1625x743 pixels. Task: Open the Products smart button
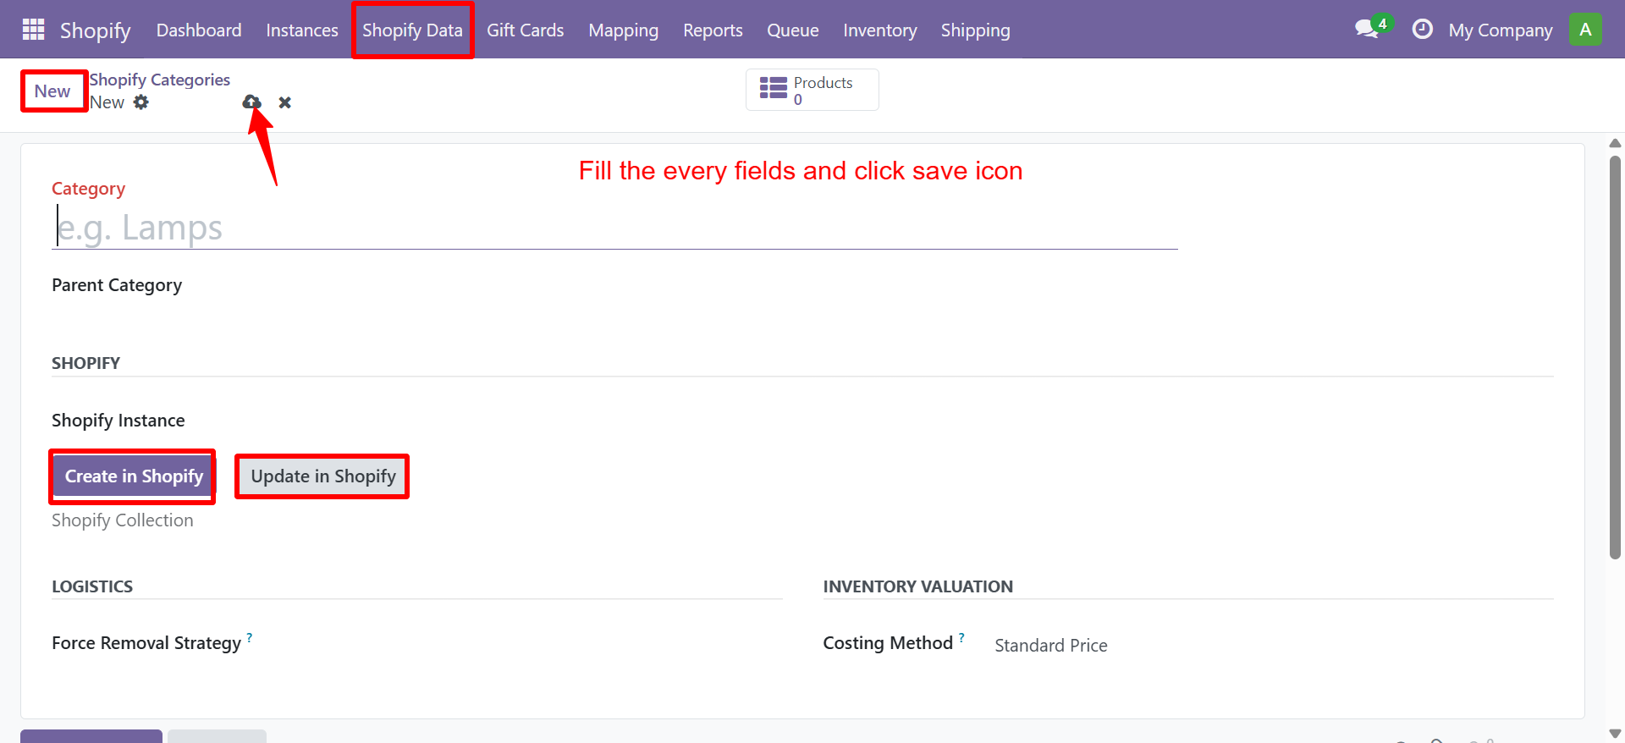(811, 89)
